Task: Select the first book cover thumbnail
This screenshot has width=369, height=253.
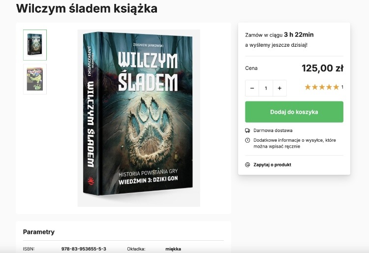Action: click(35, 45)
